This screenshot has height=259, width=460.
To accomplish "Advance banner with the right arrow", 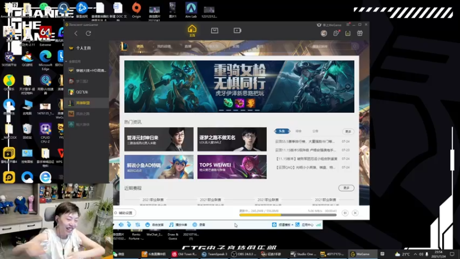I will 348,87.
